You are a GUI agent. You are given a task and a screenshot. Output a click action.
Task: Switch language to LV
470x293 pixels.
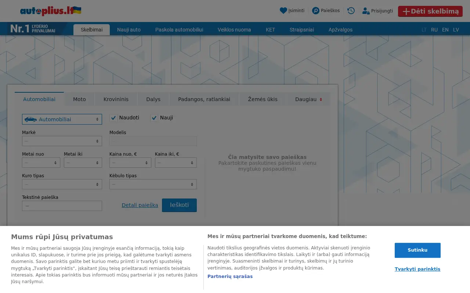[x=456, y=30]
